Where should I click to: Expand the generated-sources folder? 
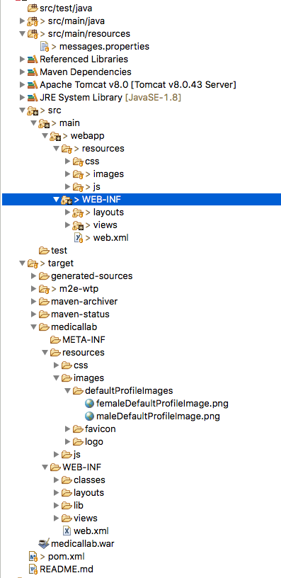point(34,276)
